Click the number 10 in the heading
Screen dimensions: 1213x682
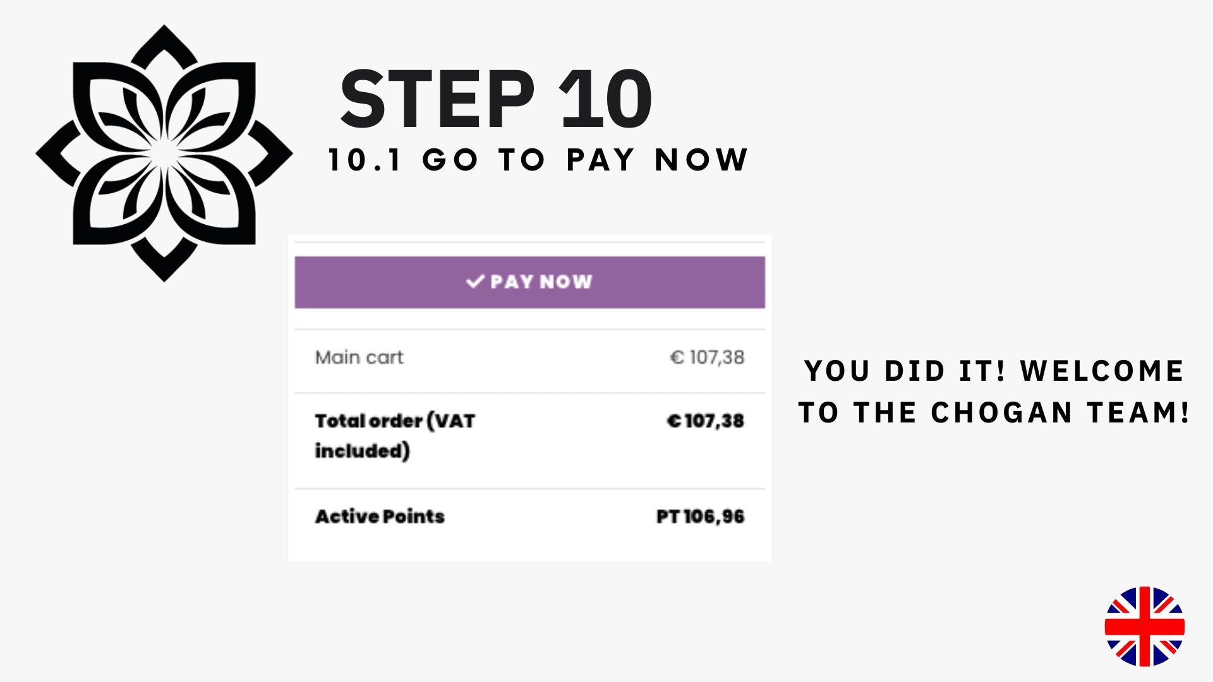click(x=605, y=100)
